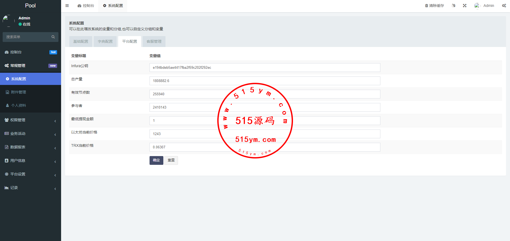Open 附件管理 in the sidebar
Image resolution: width=510 pixels, height=241 pixels.
(19, 92)
